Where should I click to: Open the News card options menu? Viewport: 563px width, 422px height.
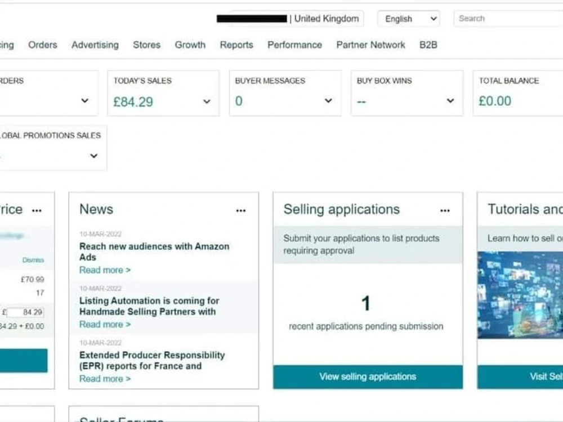pyautogui.click(x=241, y=210)
